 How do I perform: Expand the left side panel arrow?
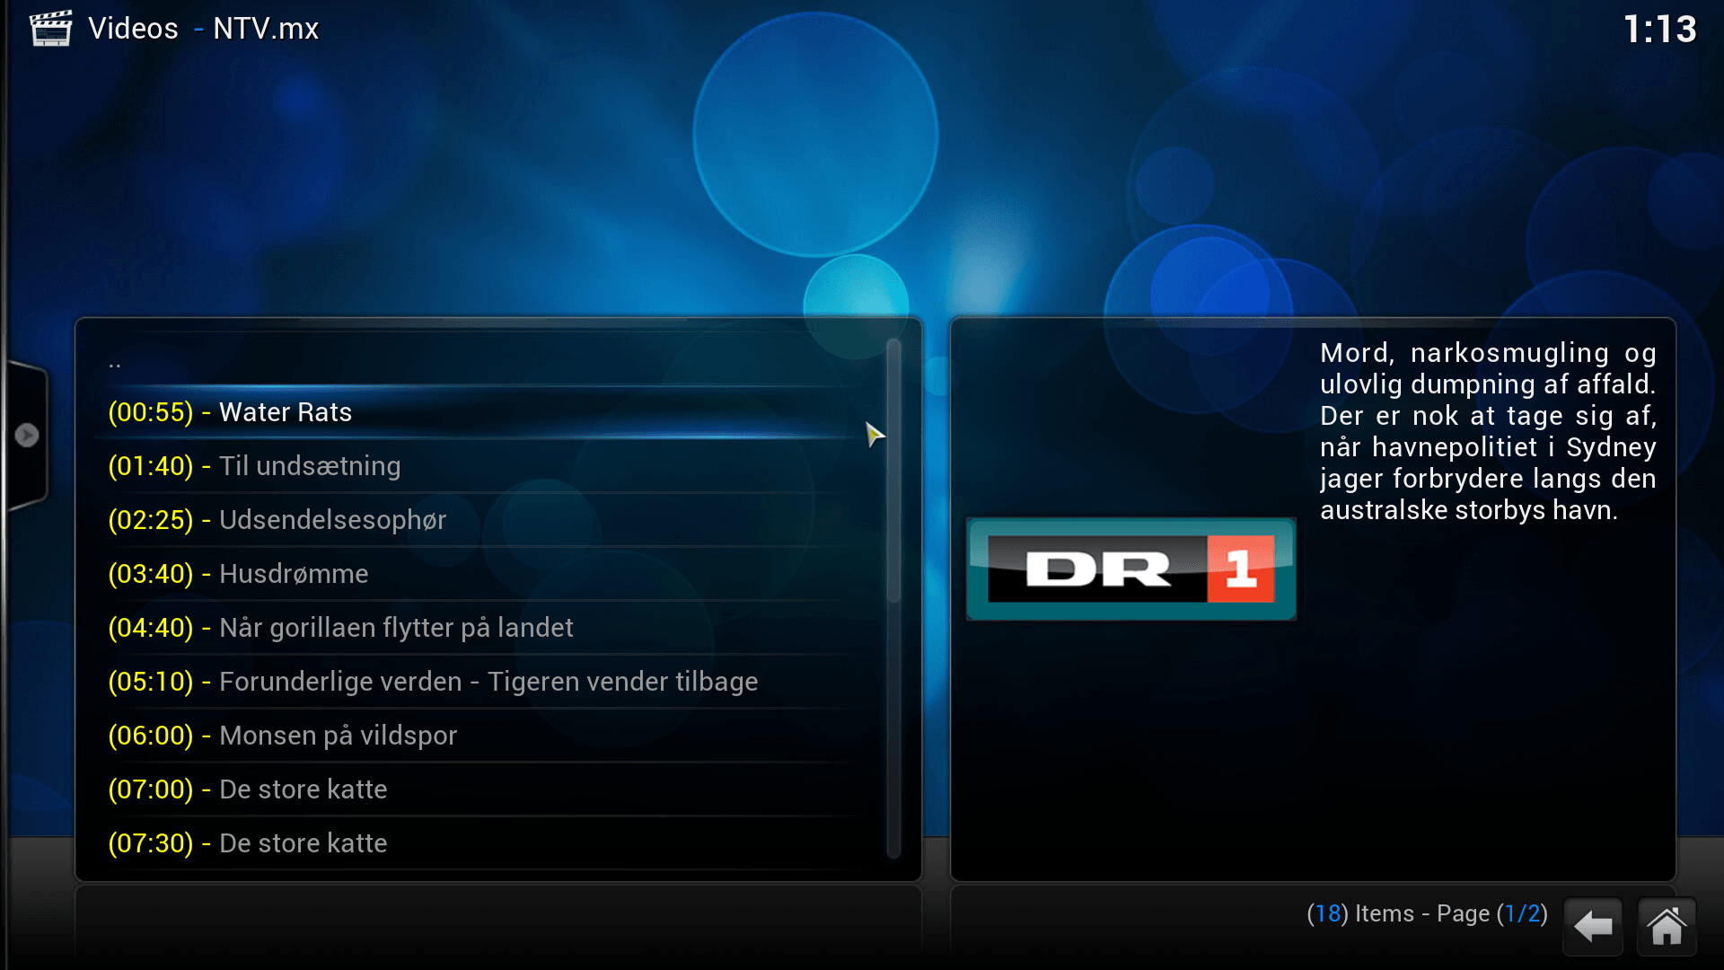[x=27, y=436]
